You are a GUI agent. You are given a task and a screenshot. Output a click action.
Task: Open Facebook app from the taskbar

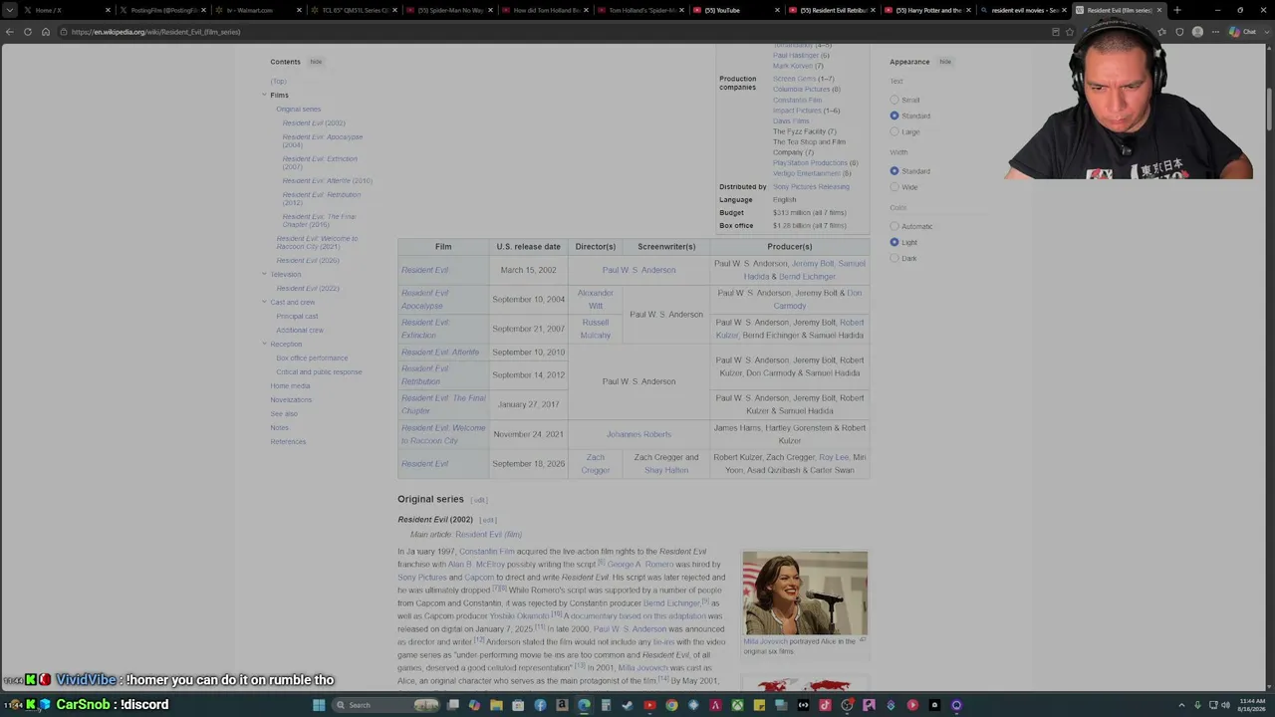tap(540, 705)
